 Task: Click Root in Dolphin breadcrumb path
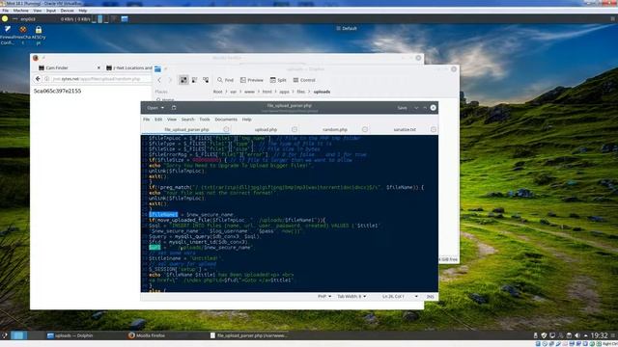click(x=218, y=92)
